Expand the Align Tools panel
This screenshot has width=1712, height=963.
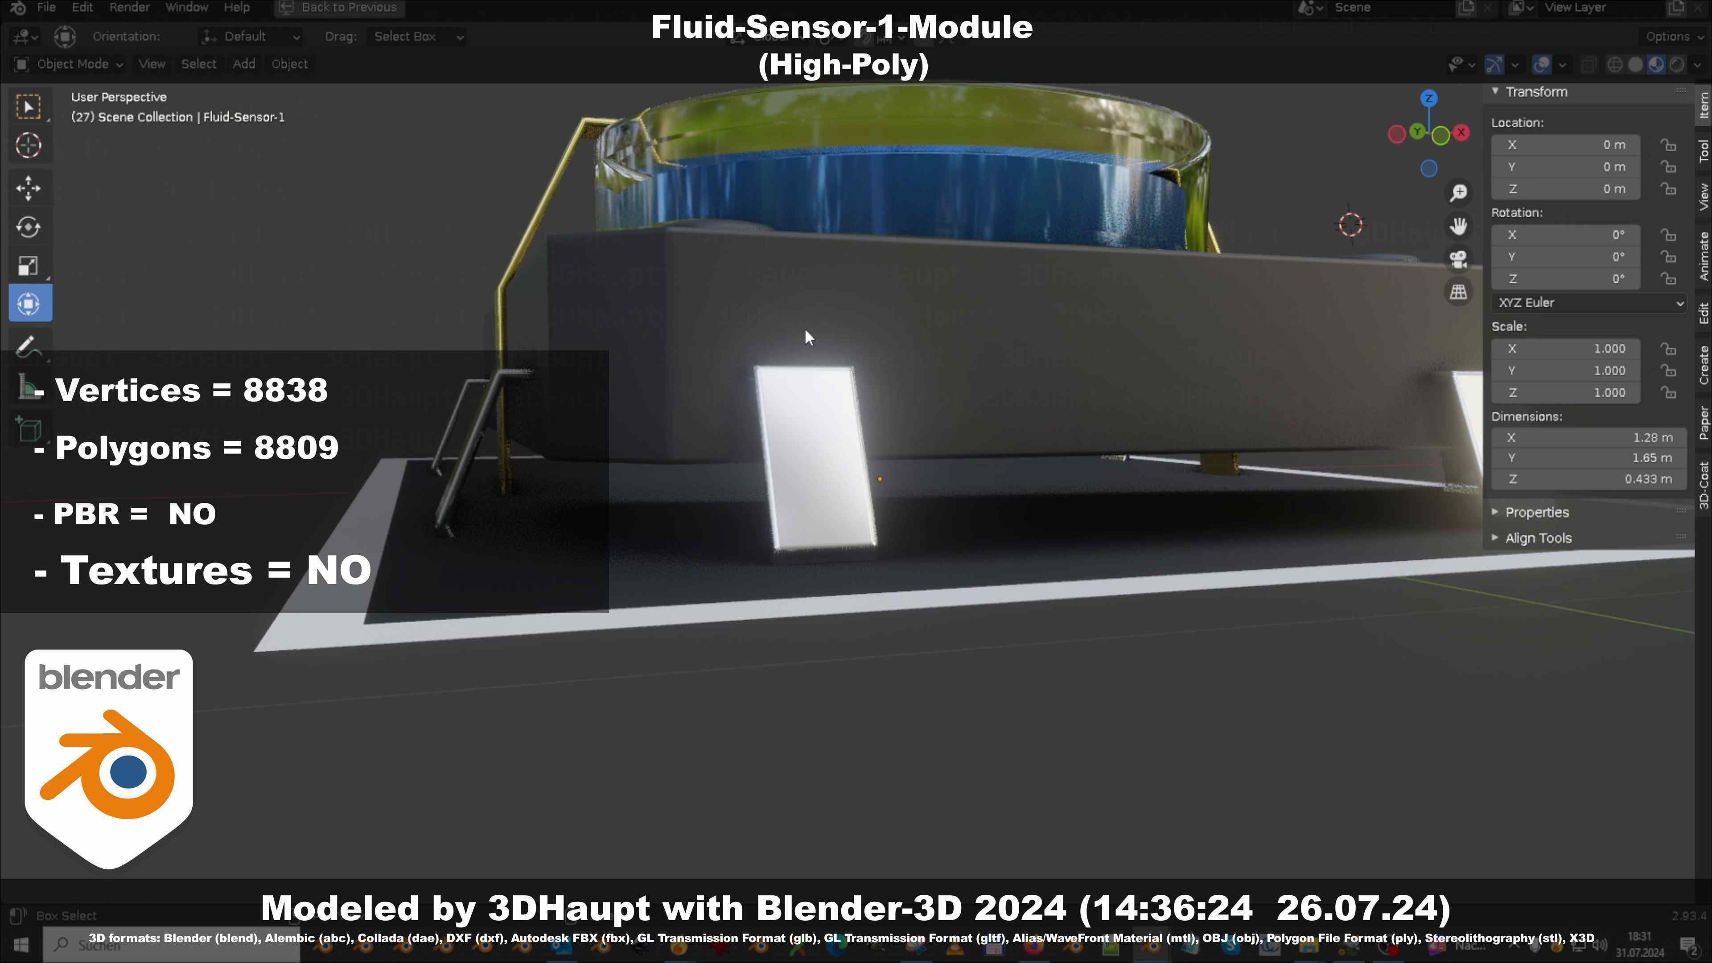[x=1538, y=538]
